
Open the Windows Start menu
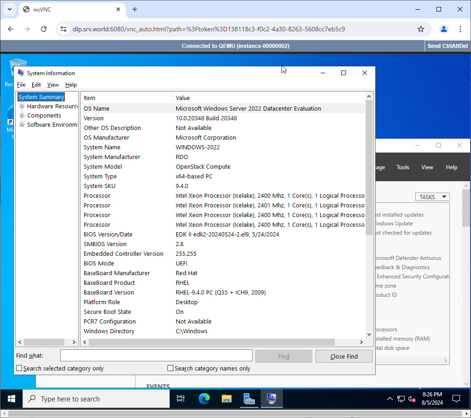[x=11, y=399]
